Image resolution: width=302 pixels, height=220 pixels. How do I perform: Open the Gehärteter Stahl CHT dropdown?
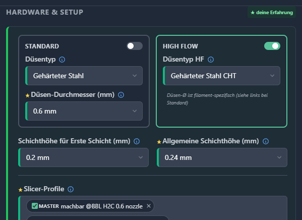coord(221,76)
